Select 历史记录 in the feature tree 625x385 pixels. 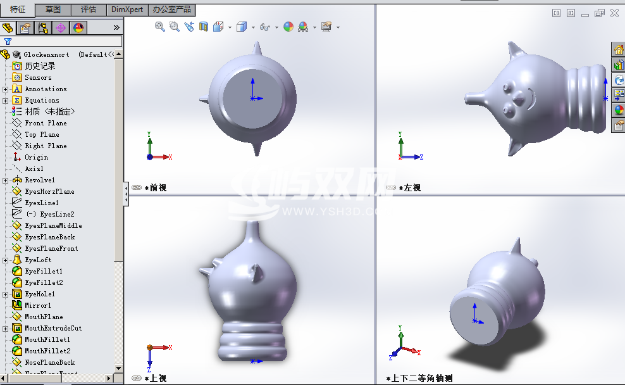pyautogui.click(x=40, y=66)
